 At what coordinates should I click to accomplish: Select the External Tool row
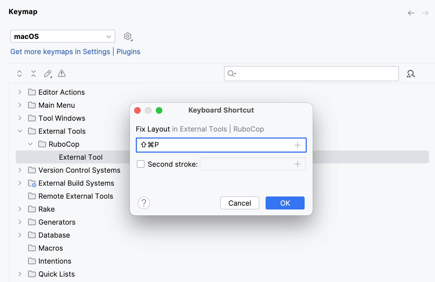pyautogui.click(x=80, y=157)
